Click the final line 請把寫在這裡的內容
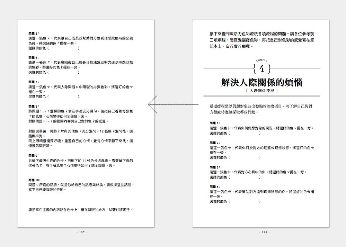Viewport: 346px width, 247px height. click(x=81, y=210)
